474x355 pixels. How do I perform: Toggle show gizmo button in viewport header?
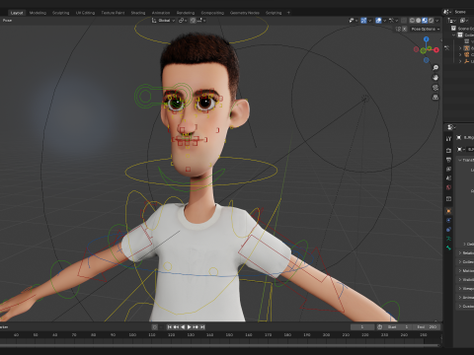(363, 21)
